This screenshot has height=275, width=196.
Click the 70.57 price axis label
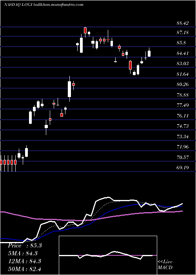click(183, 157)
